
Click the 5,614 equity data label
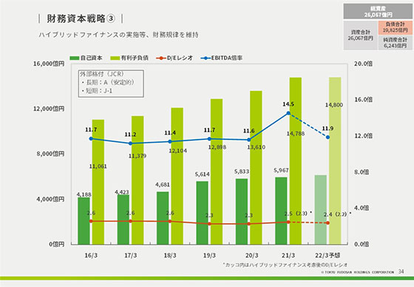click(x=203, y=174)
